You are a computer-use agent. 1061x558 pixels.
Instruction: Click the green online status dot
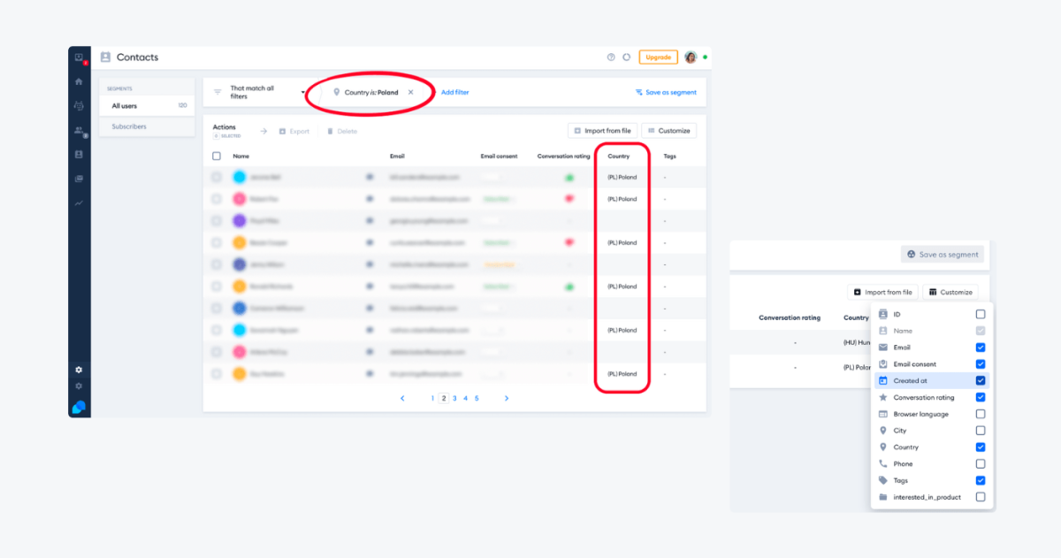(705, 57)
